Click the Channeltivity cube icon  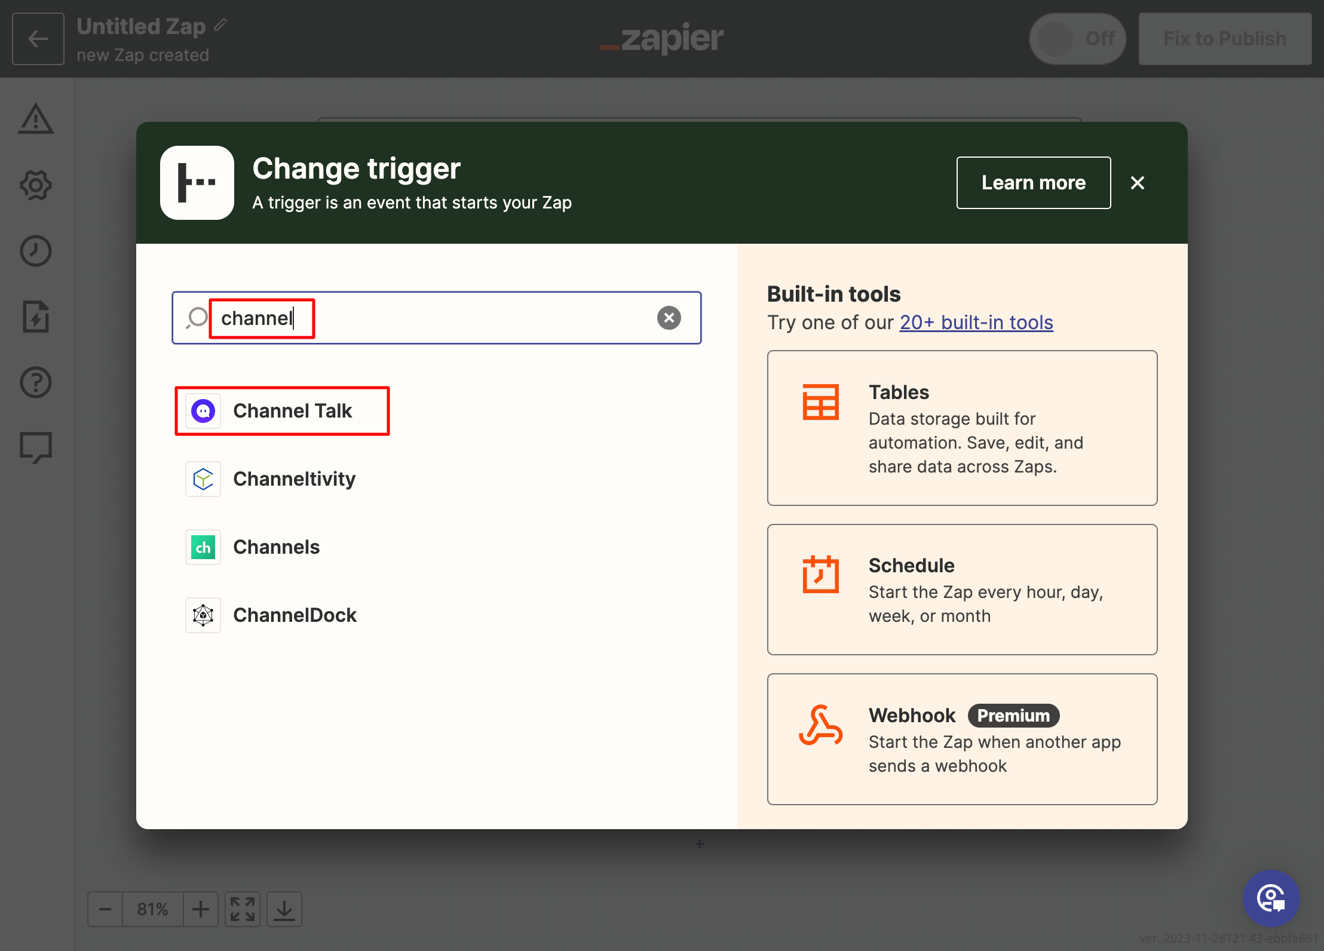pos(203,479)
